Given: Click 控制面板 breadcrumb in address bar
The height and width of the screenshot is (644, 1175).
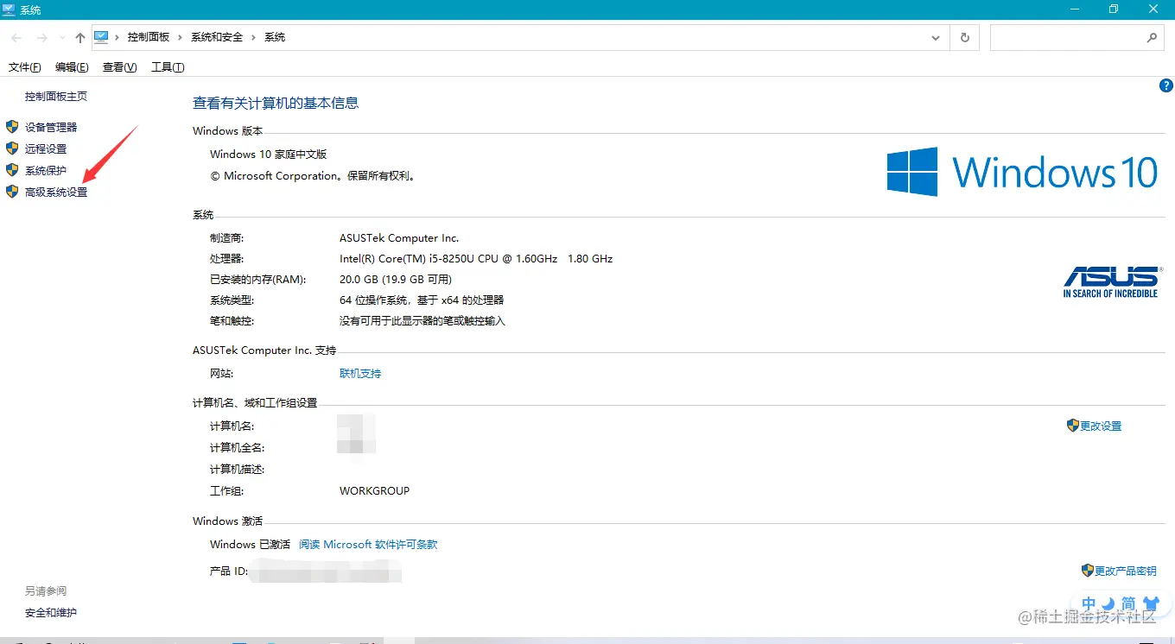Looking at the screenshot, I should click(149, 37).
